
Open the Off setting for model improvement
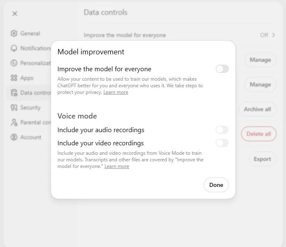pos(264,35)
